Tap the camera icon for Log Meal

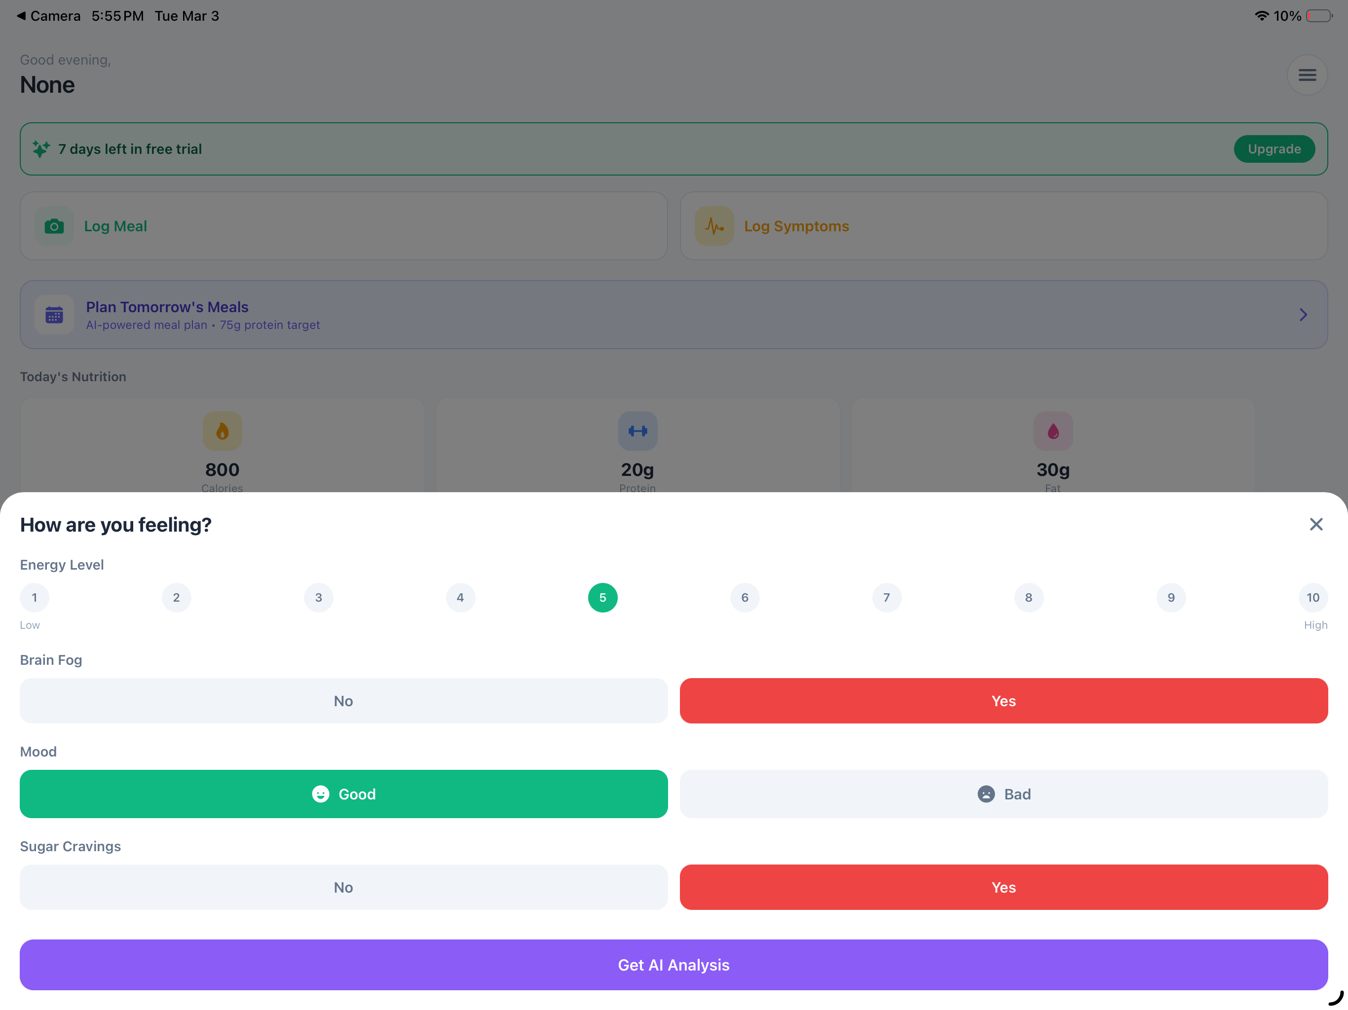click(x=54, y=226)
